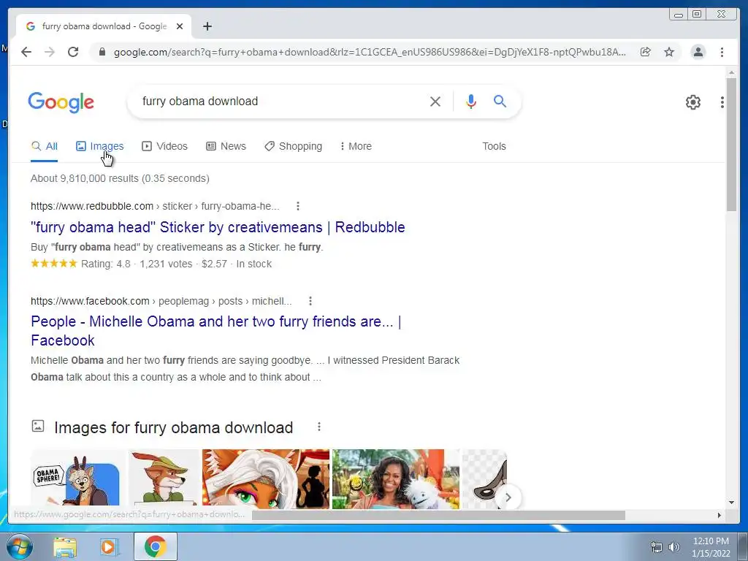Screen dimensions: 748x561
Task: Close the 'furry obama download' tab
Action: click(x=180, y=26)
